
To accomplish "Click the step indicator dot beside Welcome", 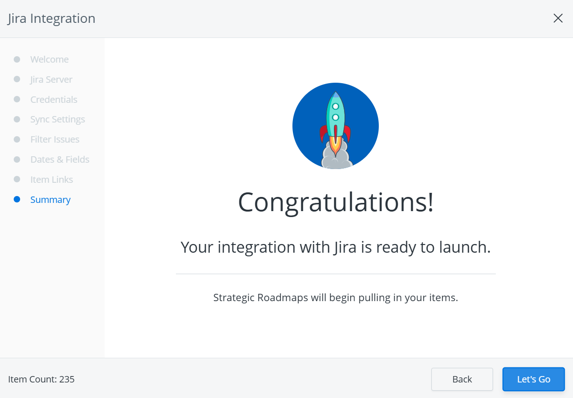I will (x=17, y=59).
